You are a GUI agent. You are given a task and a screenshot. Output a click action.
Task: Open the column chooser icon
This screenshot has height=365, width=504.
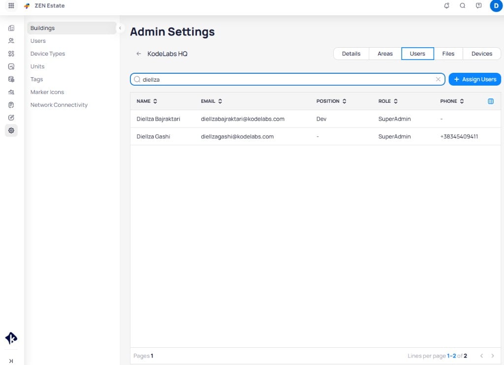pyautogui.click(x=491, y=101)
